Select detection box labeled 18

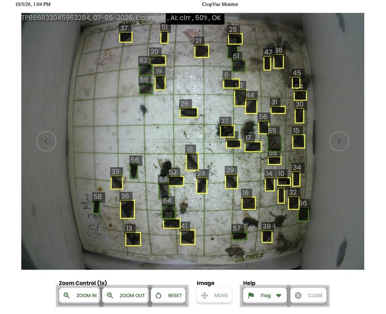pyautogui.click(x=192, y=161)
